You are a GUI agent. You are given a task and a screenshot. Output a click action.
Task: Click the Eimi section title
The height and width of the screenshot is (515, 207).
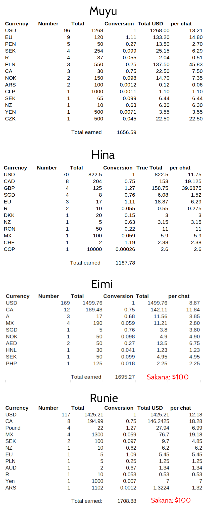pos(102,284)
